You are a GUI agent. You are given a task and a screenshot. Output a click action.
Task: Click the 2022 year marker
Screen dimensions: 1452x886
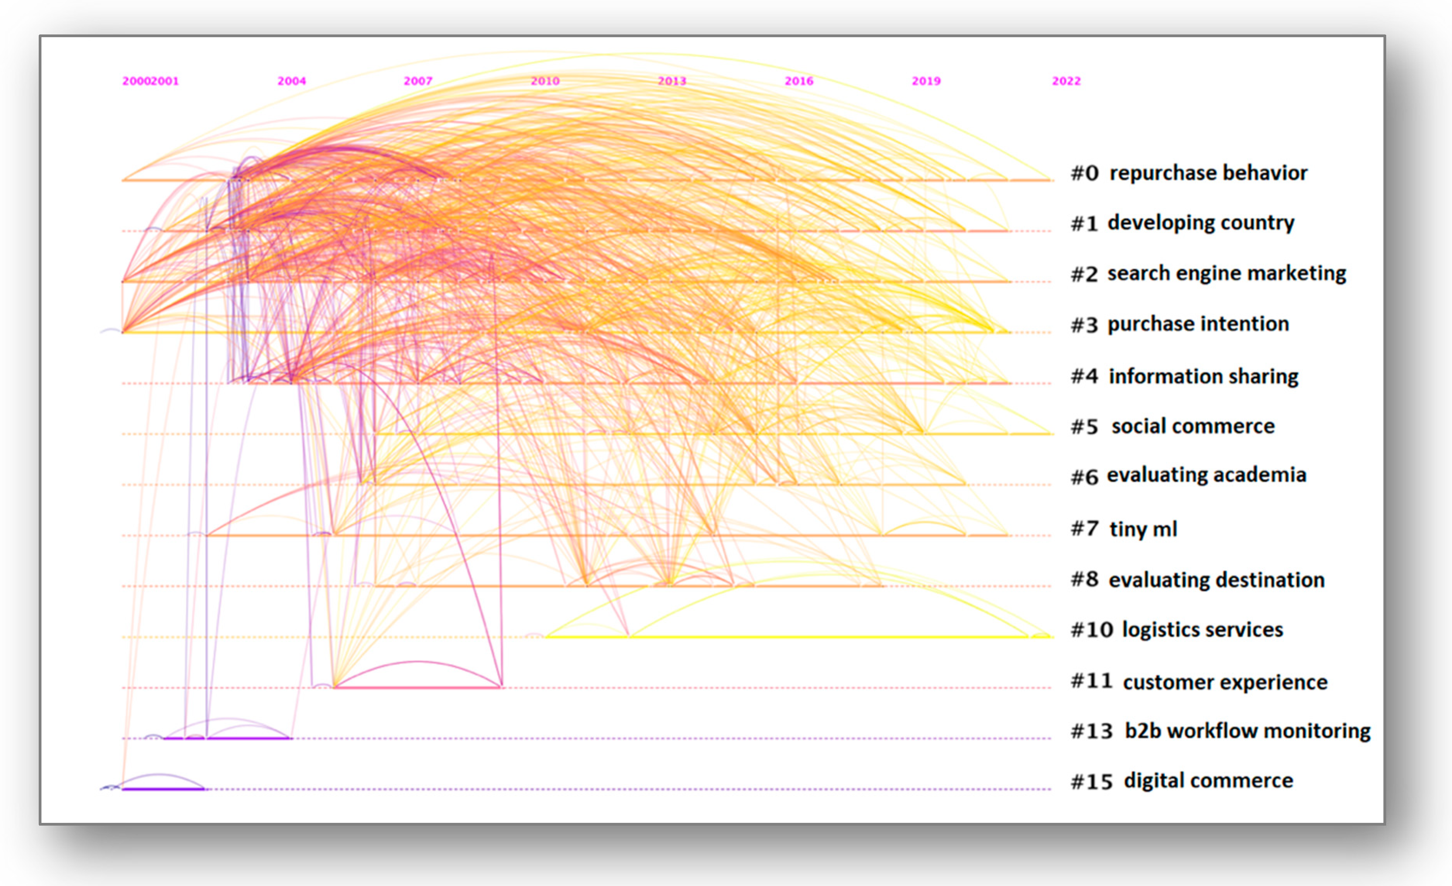[x=1066, y=81]
